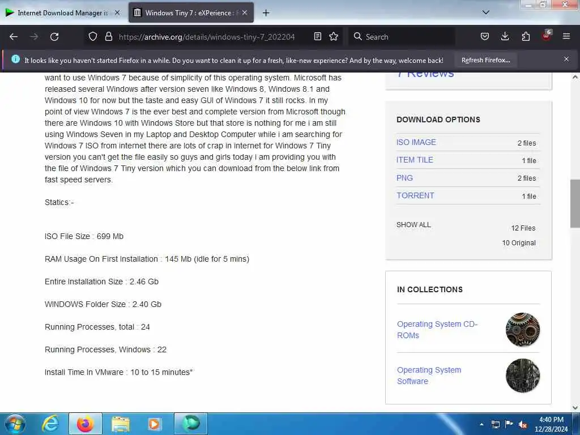Click the 'WINDOWS Folder Size : 2.40 Gb' text

pyautogui.click(x=103, y=304)
